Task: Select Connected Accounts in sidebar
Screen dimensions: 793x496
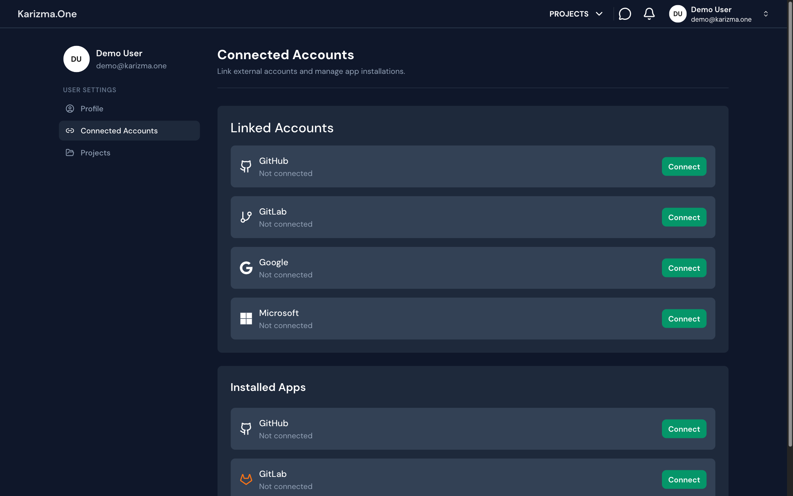Action: point(129,131)
